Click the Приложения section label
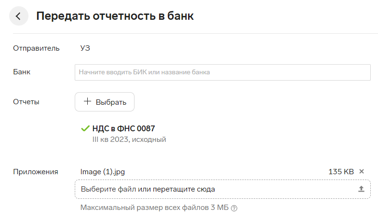Viewport: 378px width, 222px height. coord(36,172)
